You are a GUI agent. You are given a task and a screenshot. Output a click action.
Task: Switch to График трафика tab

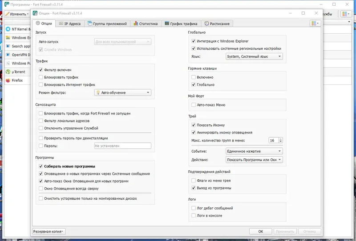[181, 24]
